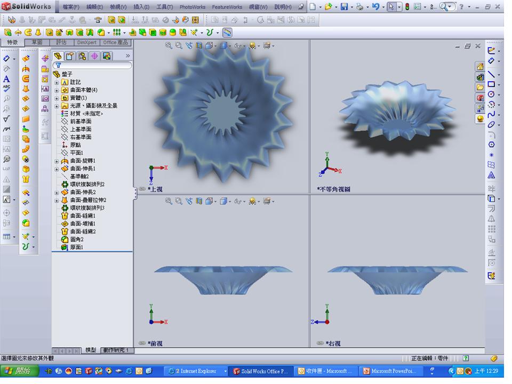The height and width of the screenshot is (384, 512).
Task: Click the Section View icon in top view
Action: coord(199,46)
